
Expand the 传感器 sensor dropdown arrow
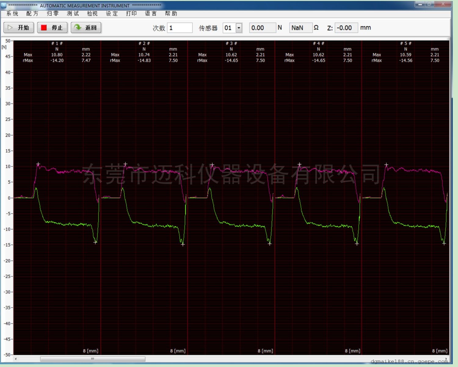click(x=239, y=28)
